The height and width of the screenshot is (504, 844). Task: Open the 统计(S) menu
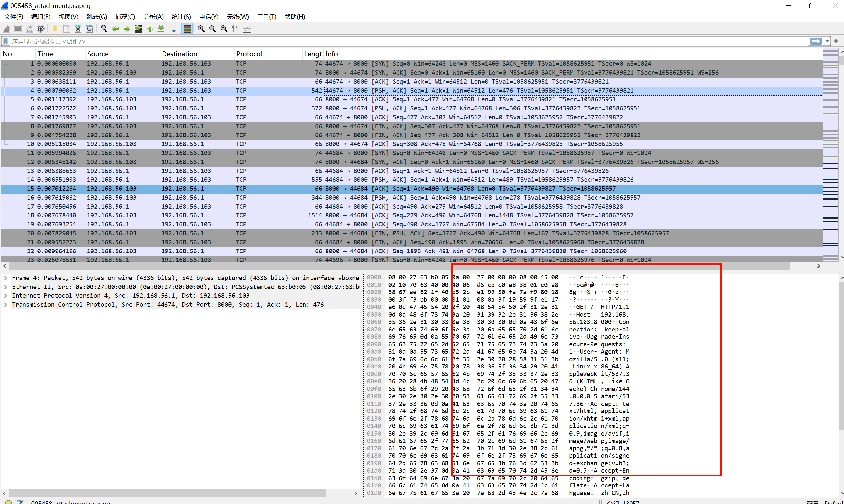pos(181,17)
